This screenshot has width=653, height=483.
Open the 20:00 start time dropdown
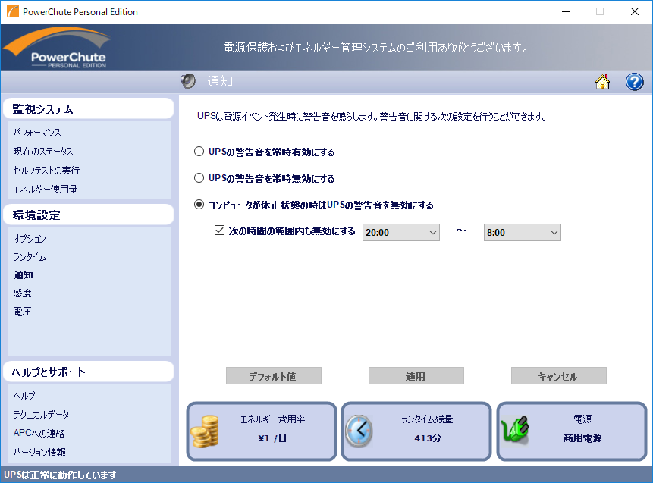pos(401,232)
